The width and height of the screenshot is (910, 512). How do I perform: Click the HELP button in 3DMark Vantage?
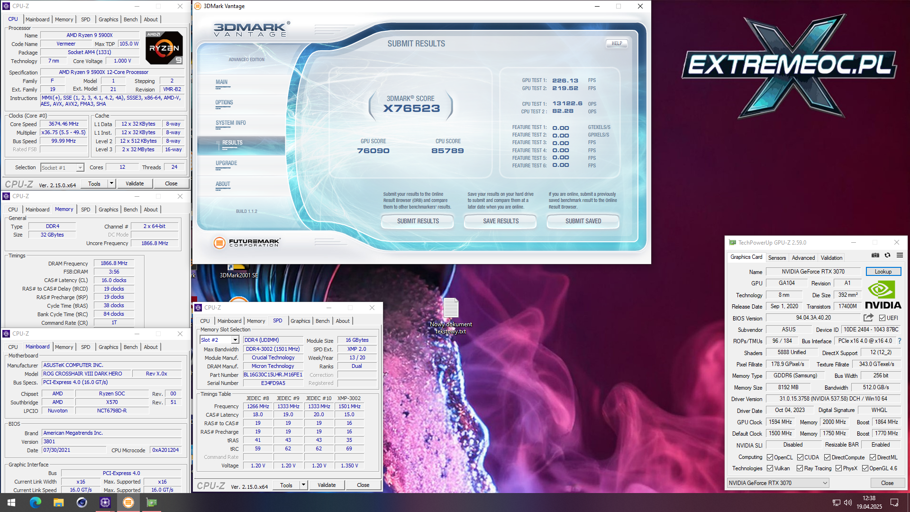(617, 43)
